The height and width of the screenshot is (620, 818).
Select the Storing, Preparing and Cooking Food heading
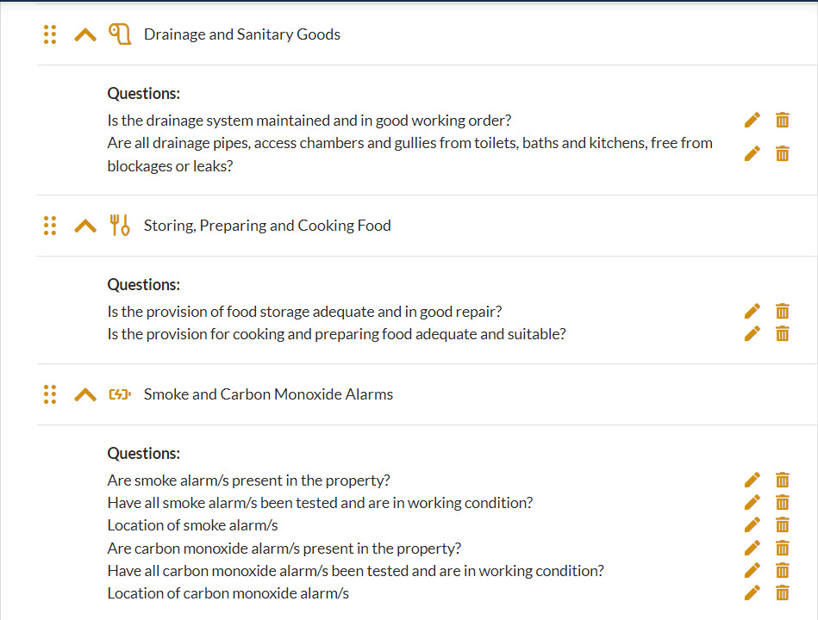pyautogui.click(x=267, y=226)
